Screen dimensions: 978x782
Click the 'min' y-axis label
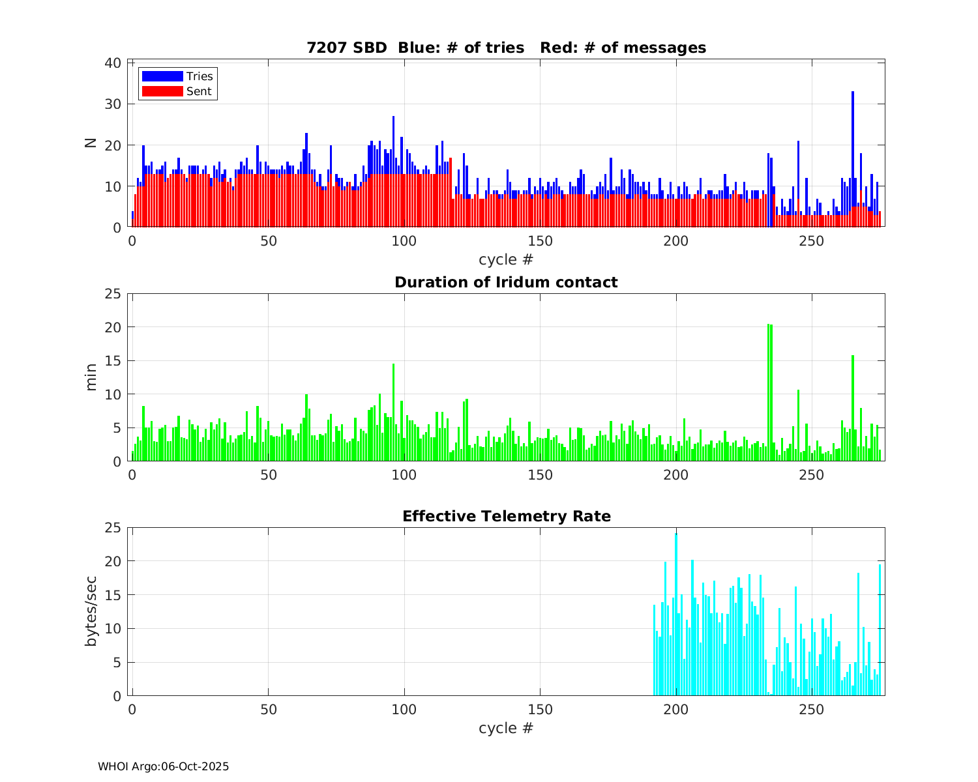click(x=91, y=377)
